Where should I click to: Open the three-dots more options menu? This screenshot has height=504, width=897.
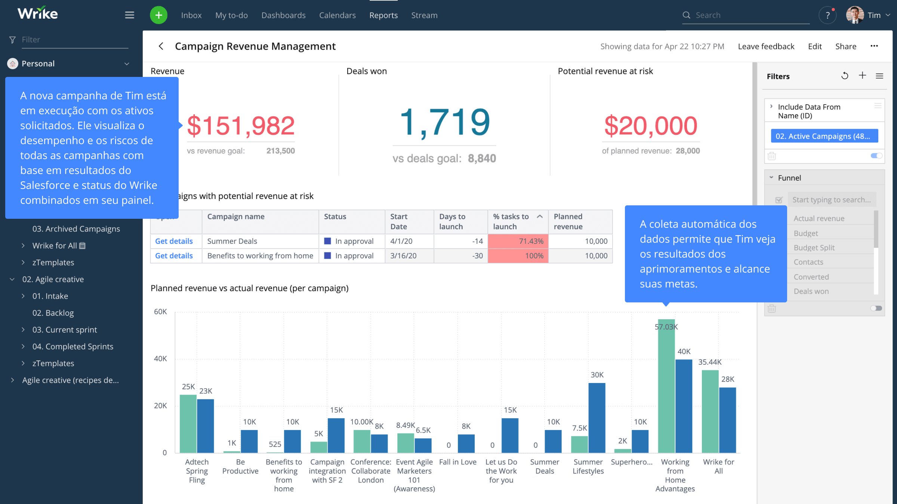874,46
